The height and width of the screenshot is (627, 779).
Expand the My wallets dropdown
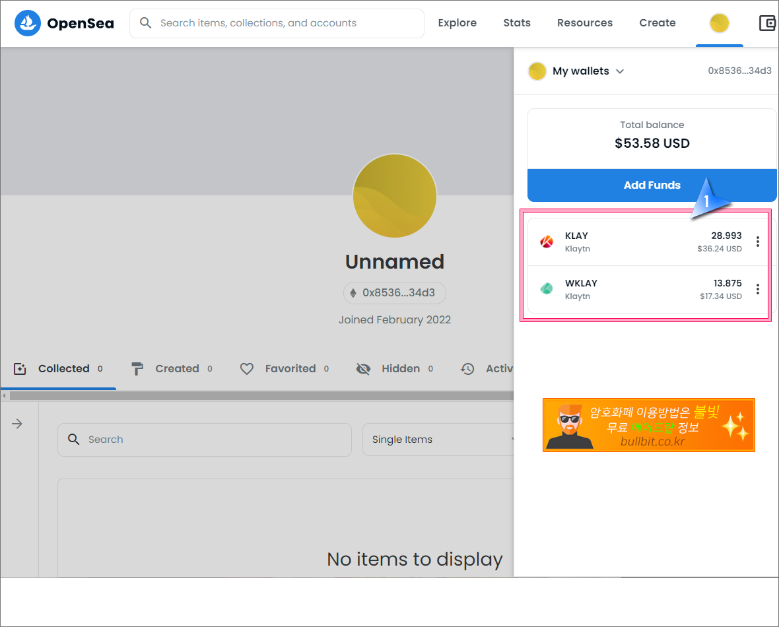pos(620,71)
